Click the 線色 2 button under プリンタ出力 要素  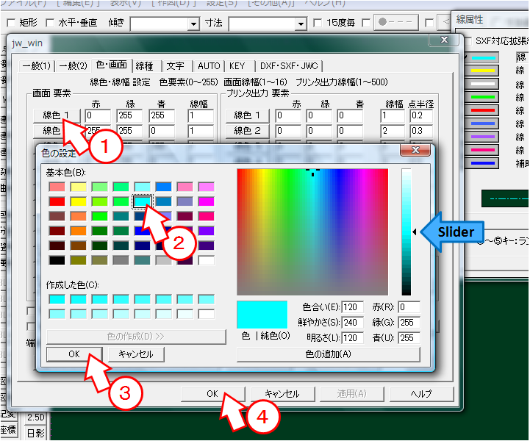click(x=248, y=130)
